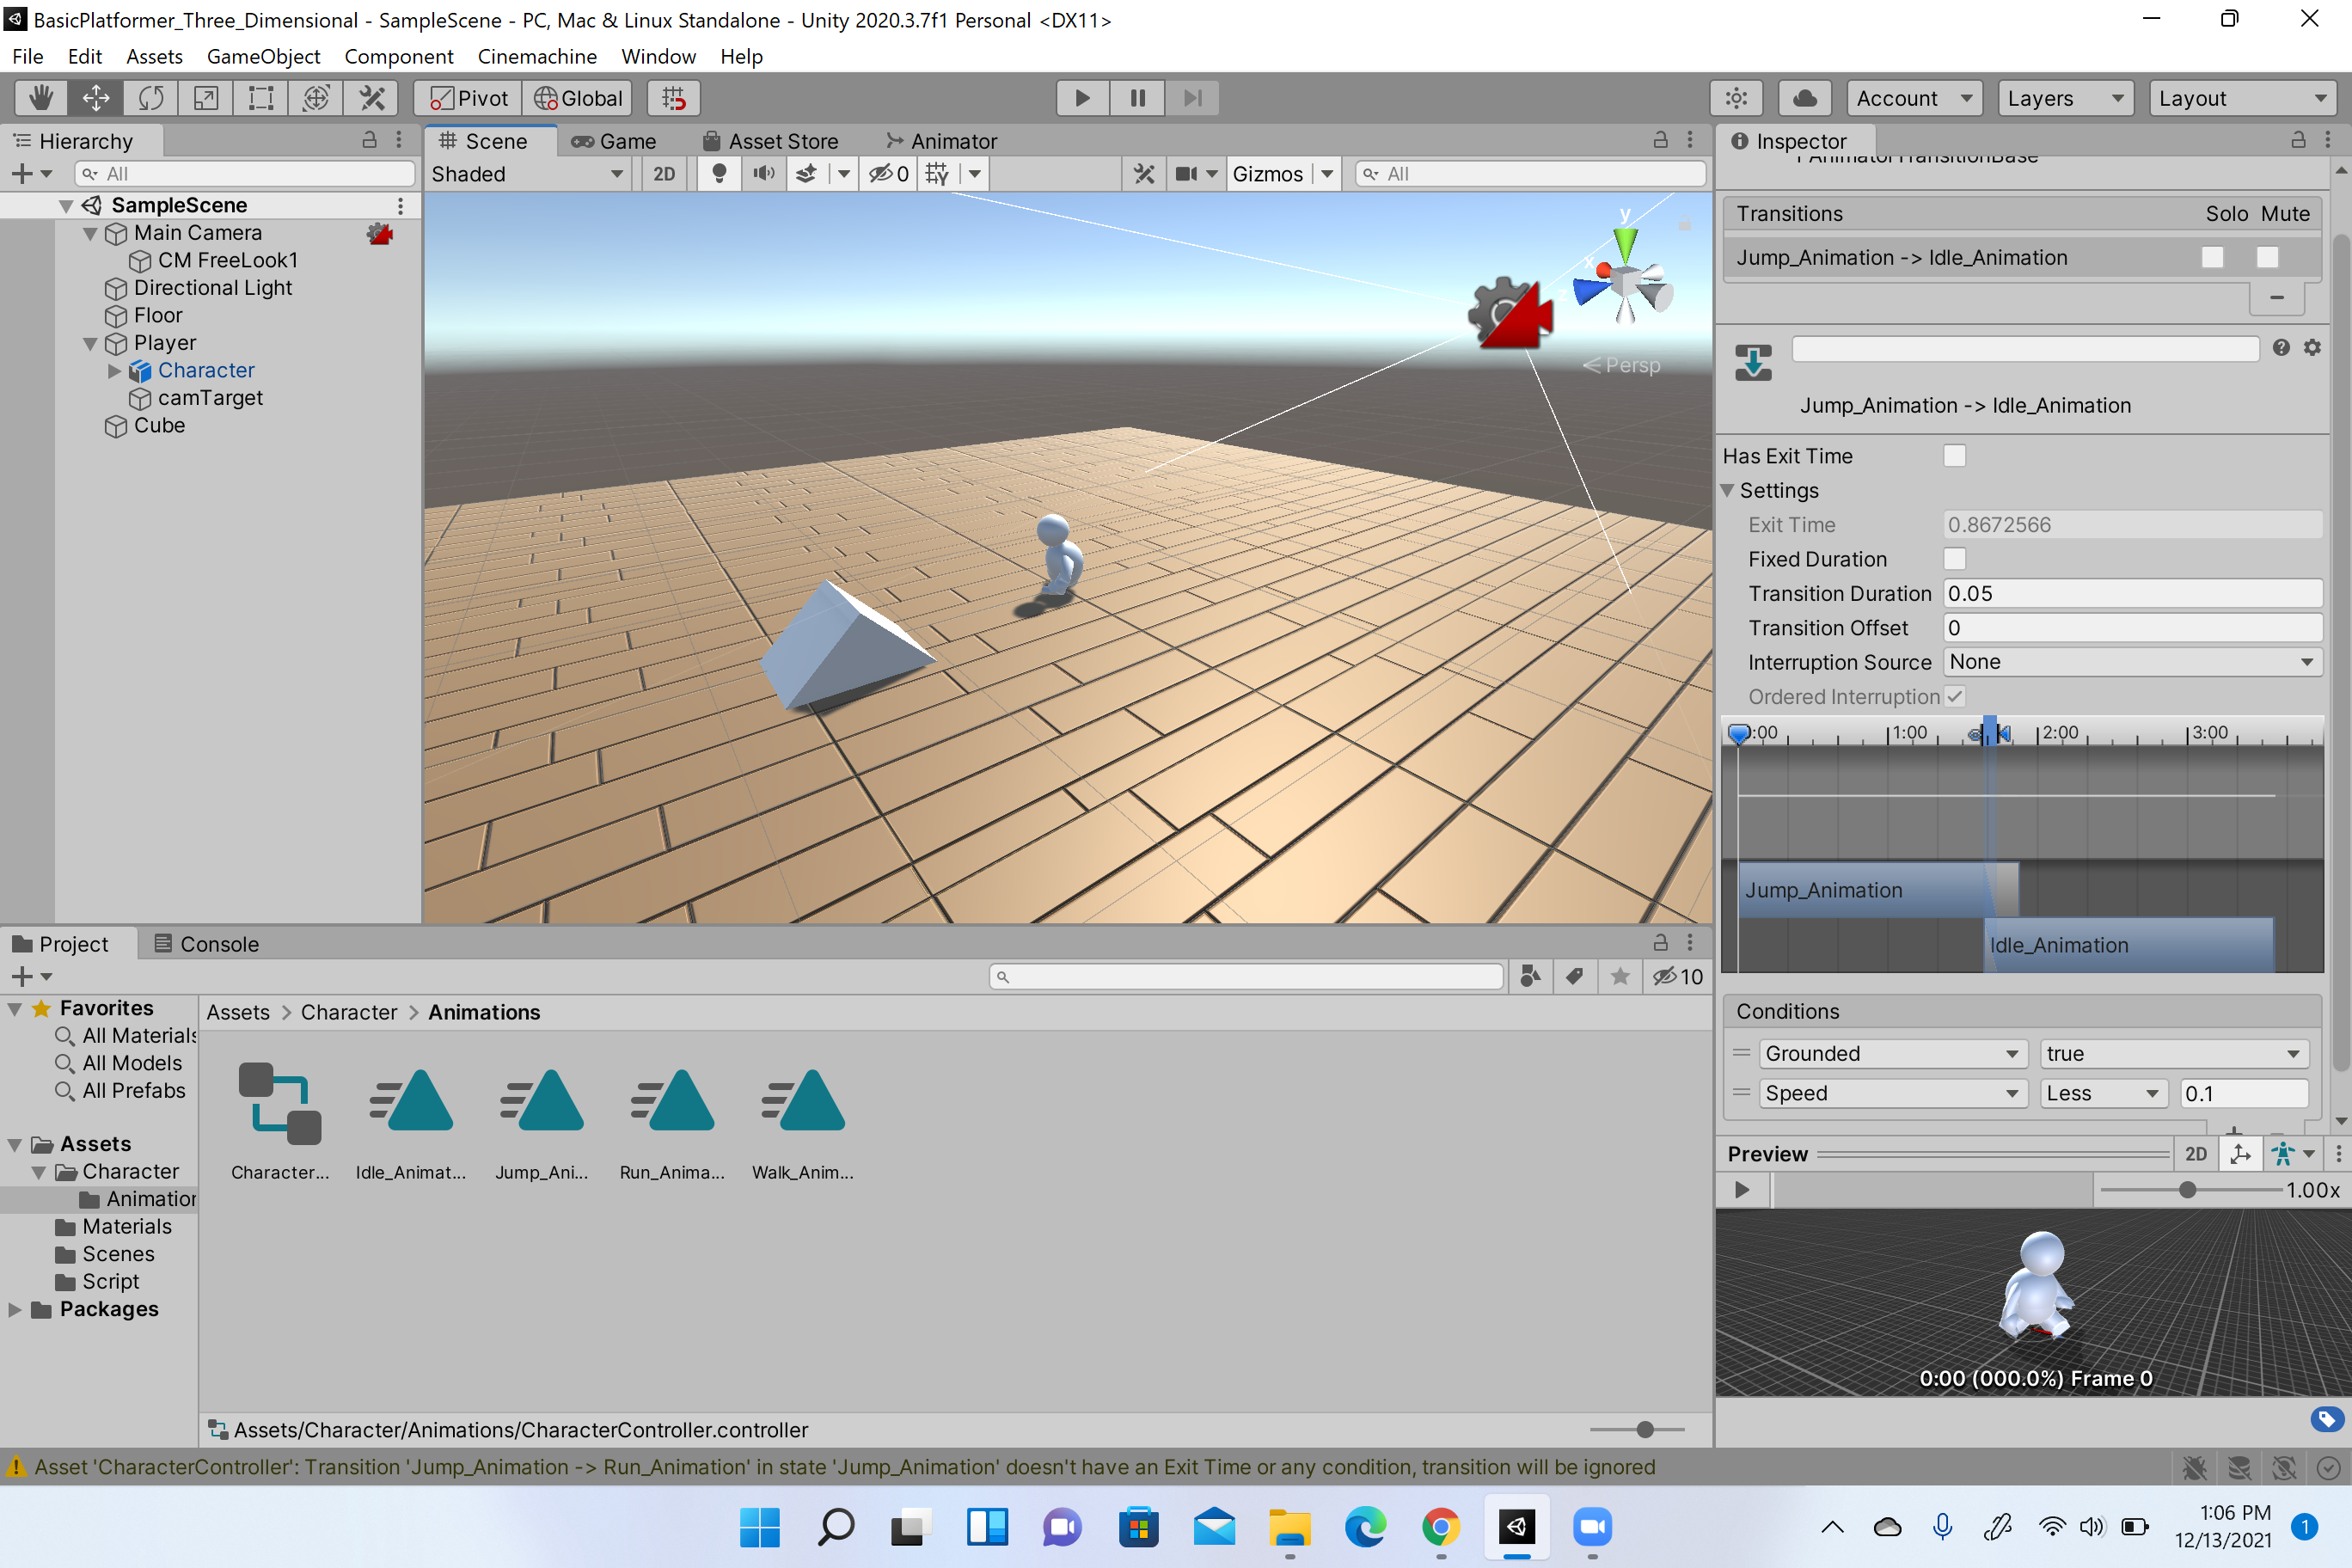Enable Has Exit Time checkbox

pyautogui.click(x=1954, y=456)
